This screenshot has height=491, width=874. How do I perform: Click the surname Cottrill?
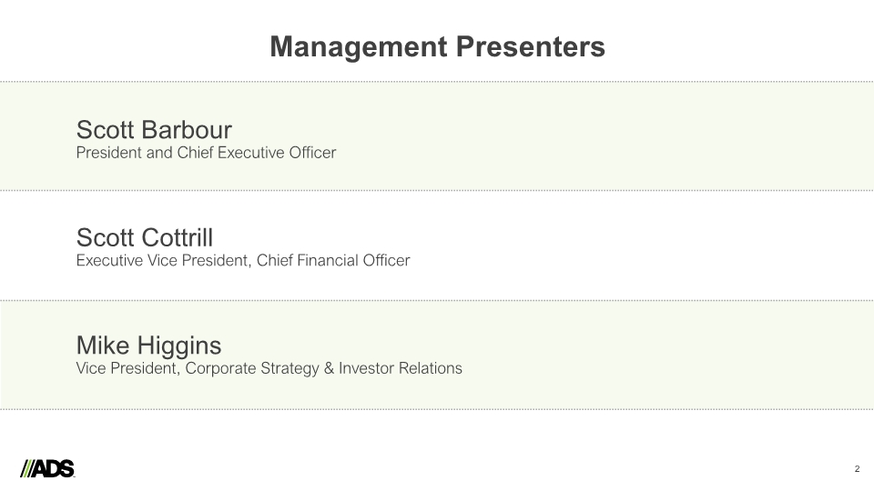[x=177, y=237]
